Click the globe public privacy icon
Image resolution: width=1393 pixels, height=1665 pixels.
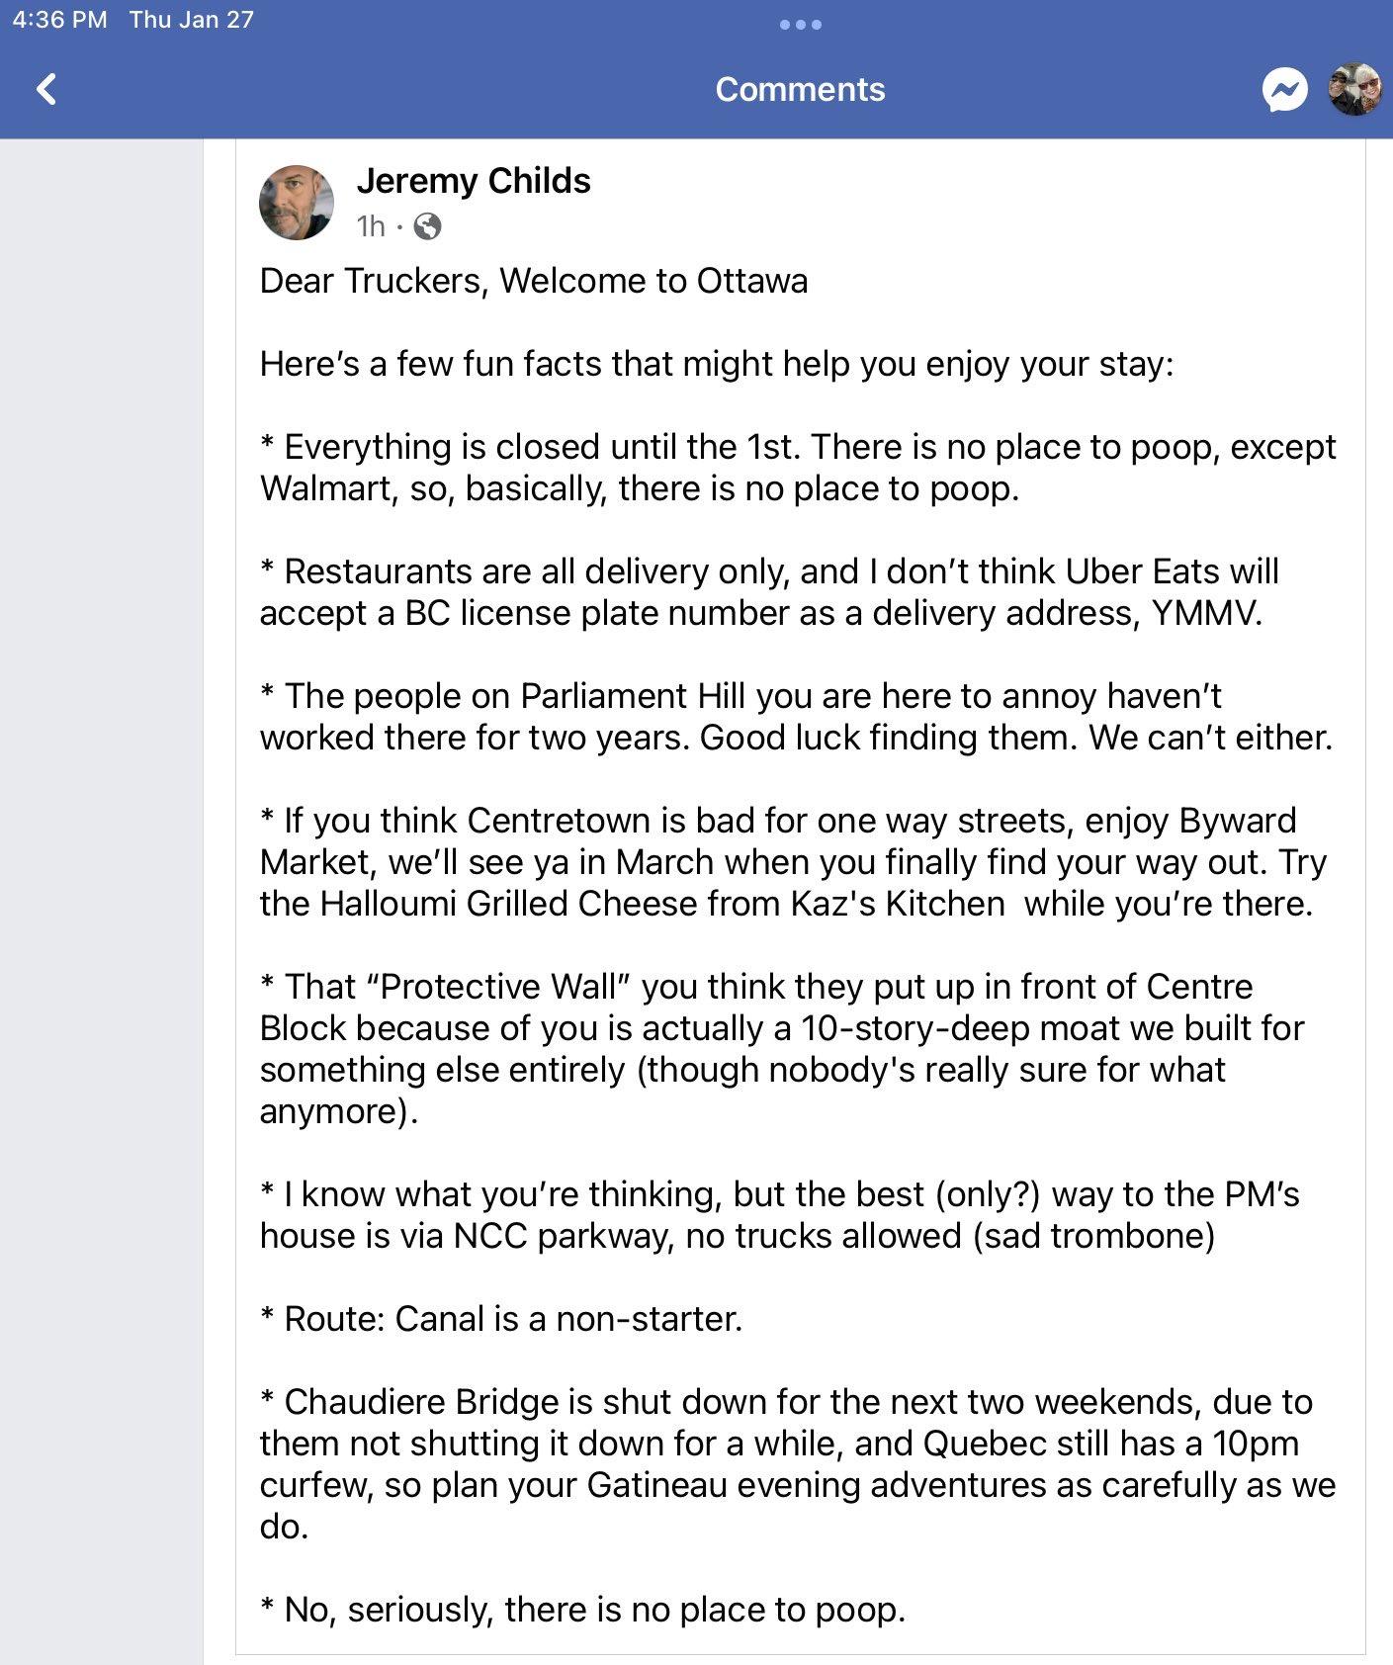(x=427, y=226)
